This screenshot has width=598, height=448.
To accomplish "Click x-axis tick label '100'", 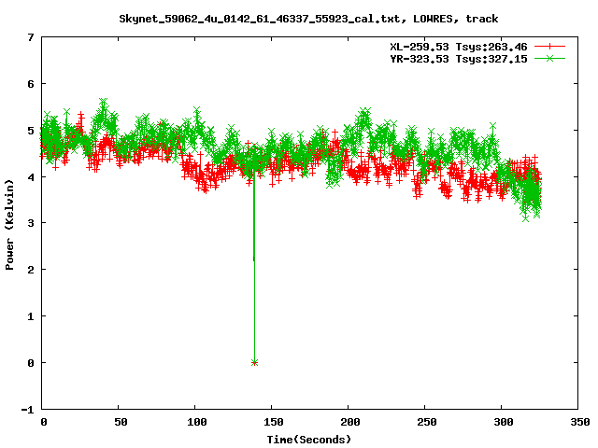I will point(197,422).
